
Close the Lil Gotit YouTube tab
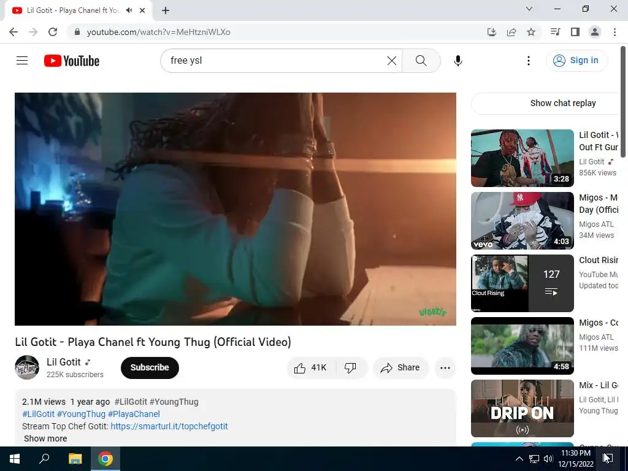[x=142, y=10]
